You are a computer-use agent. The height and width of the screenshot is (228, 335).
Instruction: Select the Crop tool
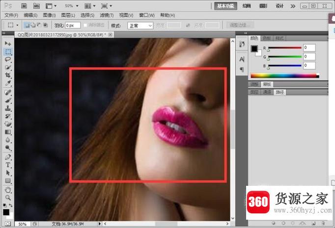pos(8,76)
